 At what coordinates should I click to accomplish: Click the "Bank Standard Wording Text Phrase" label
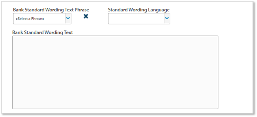51,10
